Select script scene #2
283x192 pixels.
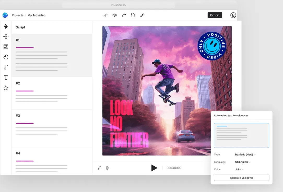(52, 93)
